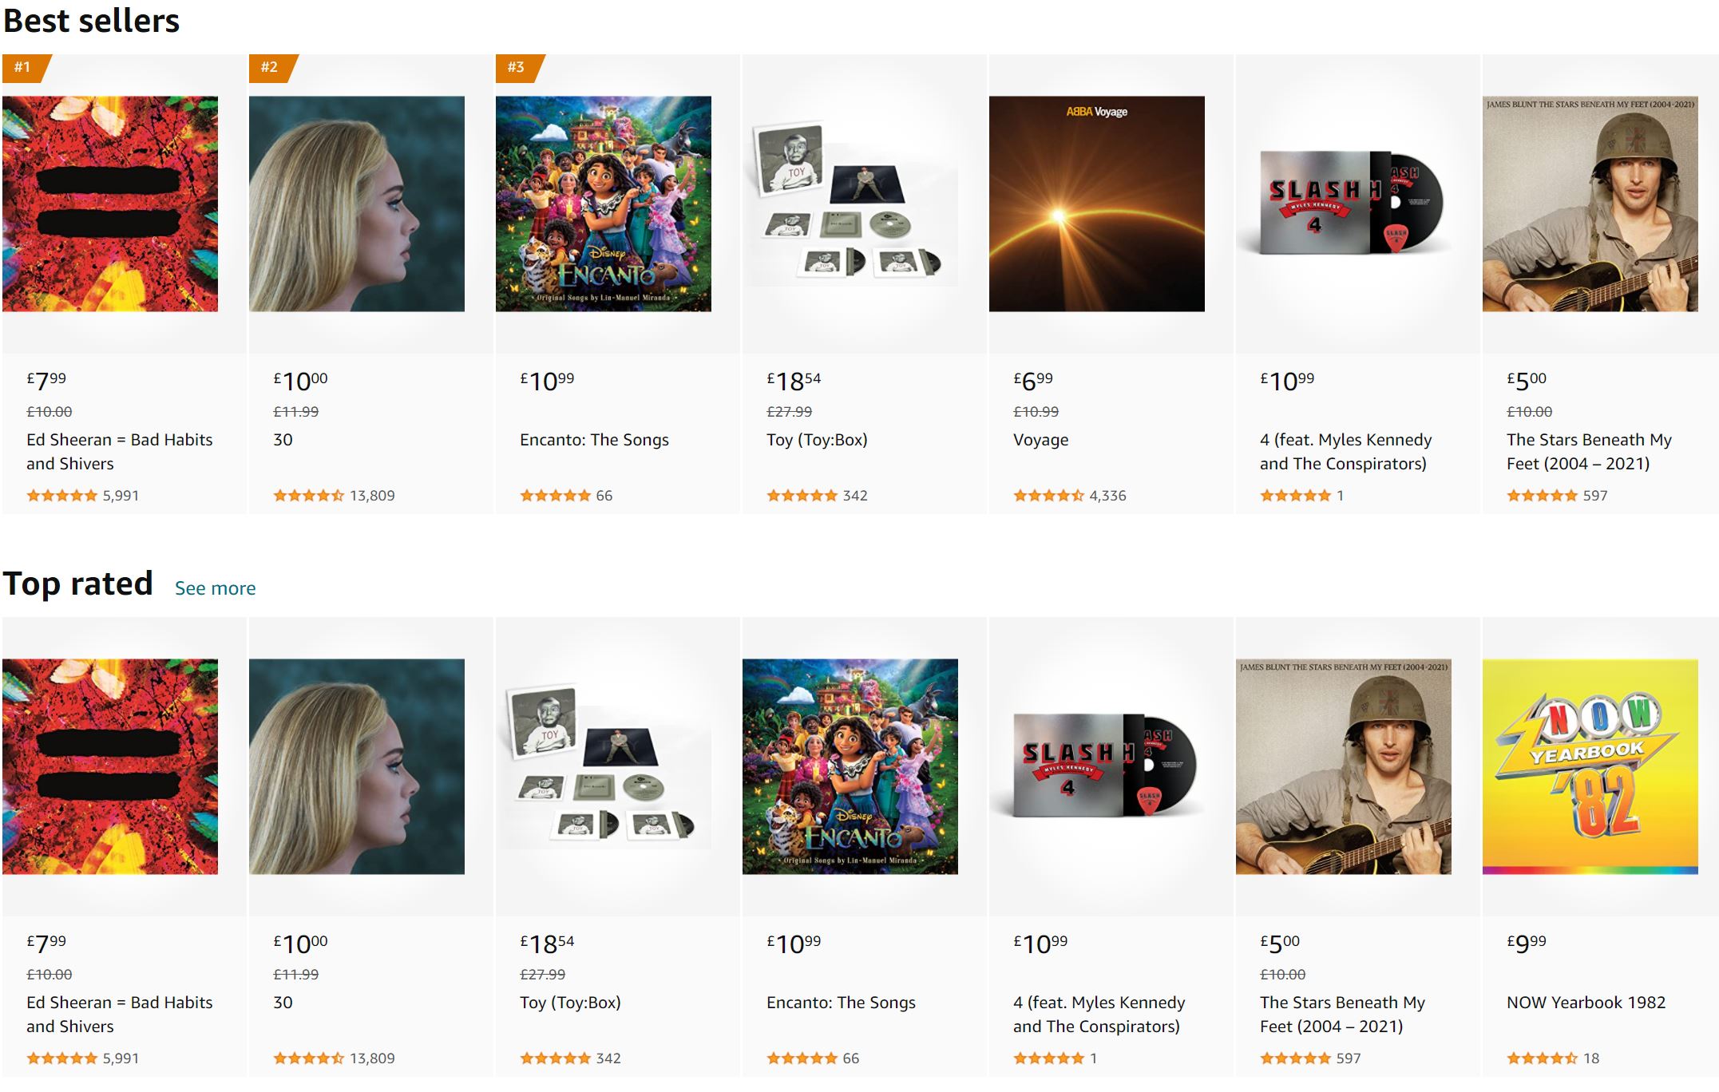Select the £6.99 price for Voyage
The height and width of the screenshot is (1092, 1719).
click(x=1033, y=381)
